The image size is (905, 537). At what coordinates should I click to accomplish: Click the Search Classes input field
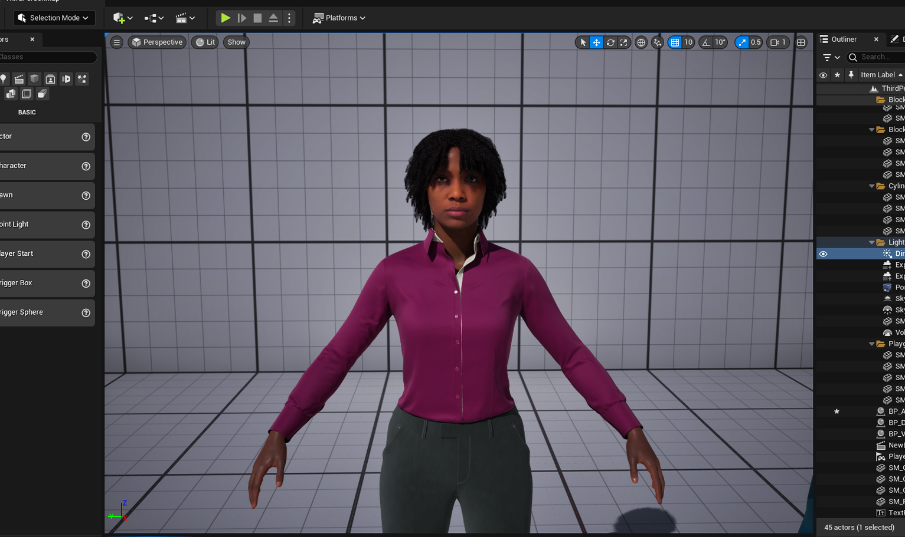48,57
